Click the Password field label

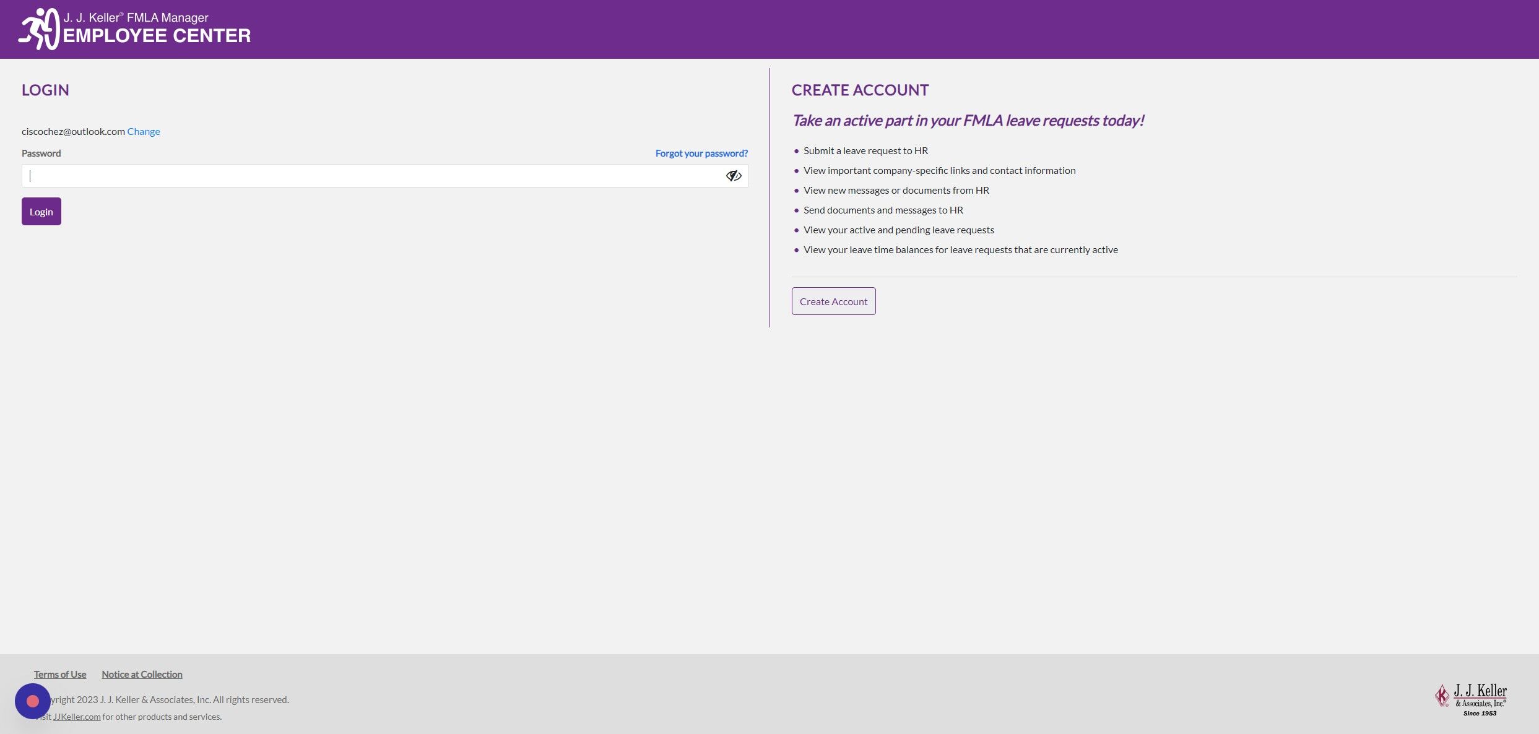coord(41,153)
